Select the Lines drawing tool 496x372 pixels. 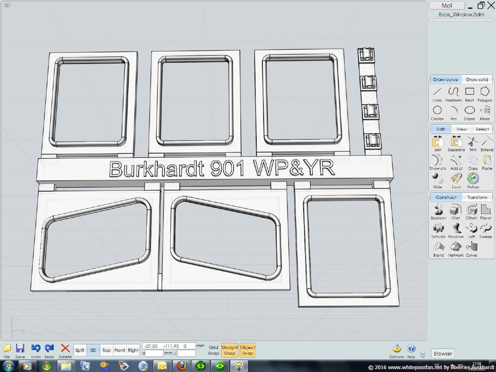coord(438,94)
